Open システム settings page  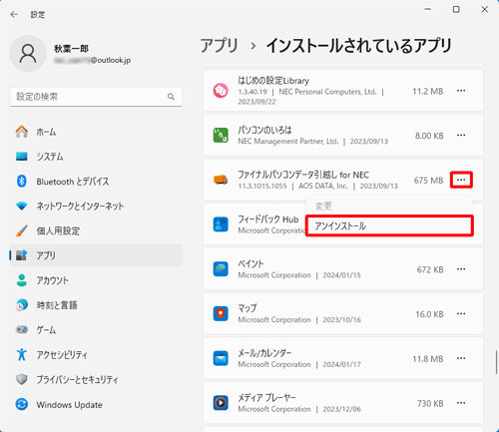pyautogui.click(x=96, y=157)
